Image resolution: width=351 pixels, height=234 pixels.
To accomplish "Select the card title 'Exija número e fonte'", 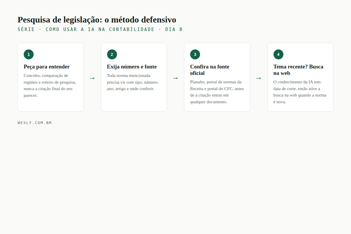I will pyautogui.click(x=132, y=67).
